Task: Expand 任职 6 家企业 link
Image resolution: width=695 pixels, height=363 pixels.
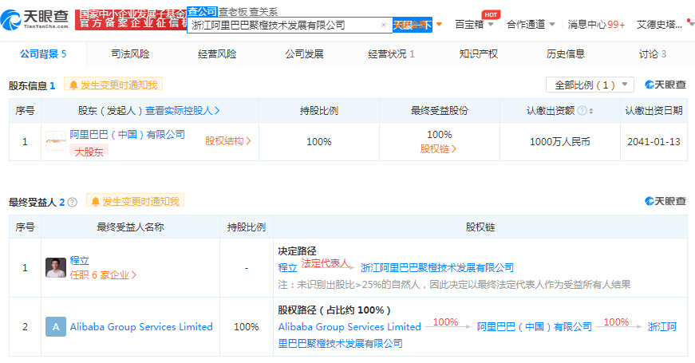Action: pyautogui.click(x=103, y=275)
